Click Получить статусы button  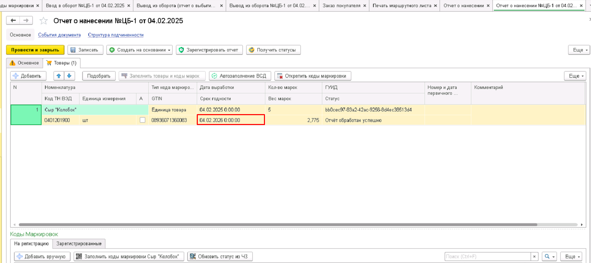[x=273, y=50]
